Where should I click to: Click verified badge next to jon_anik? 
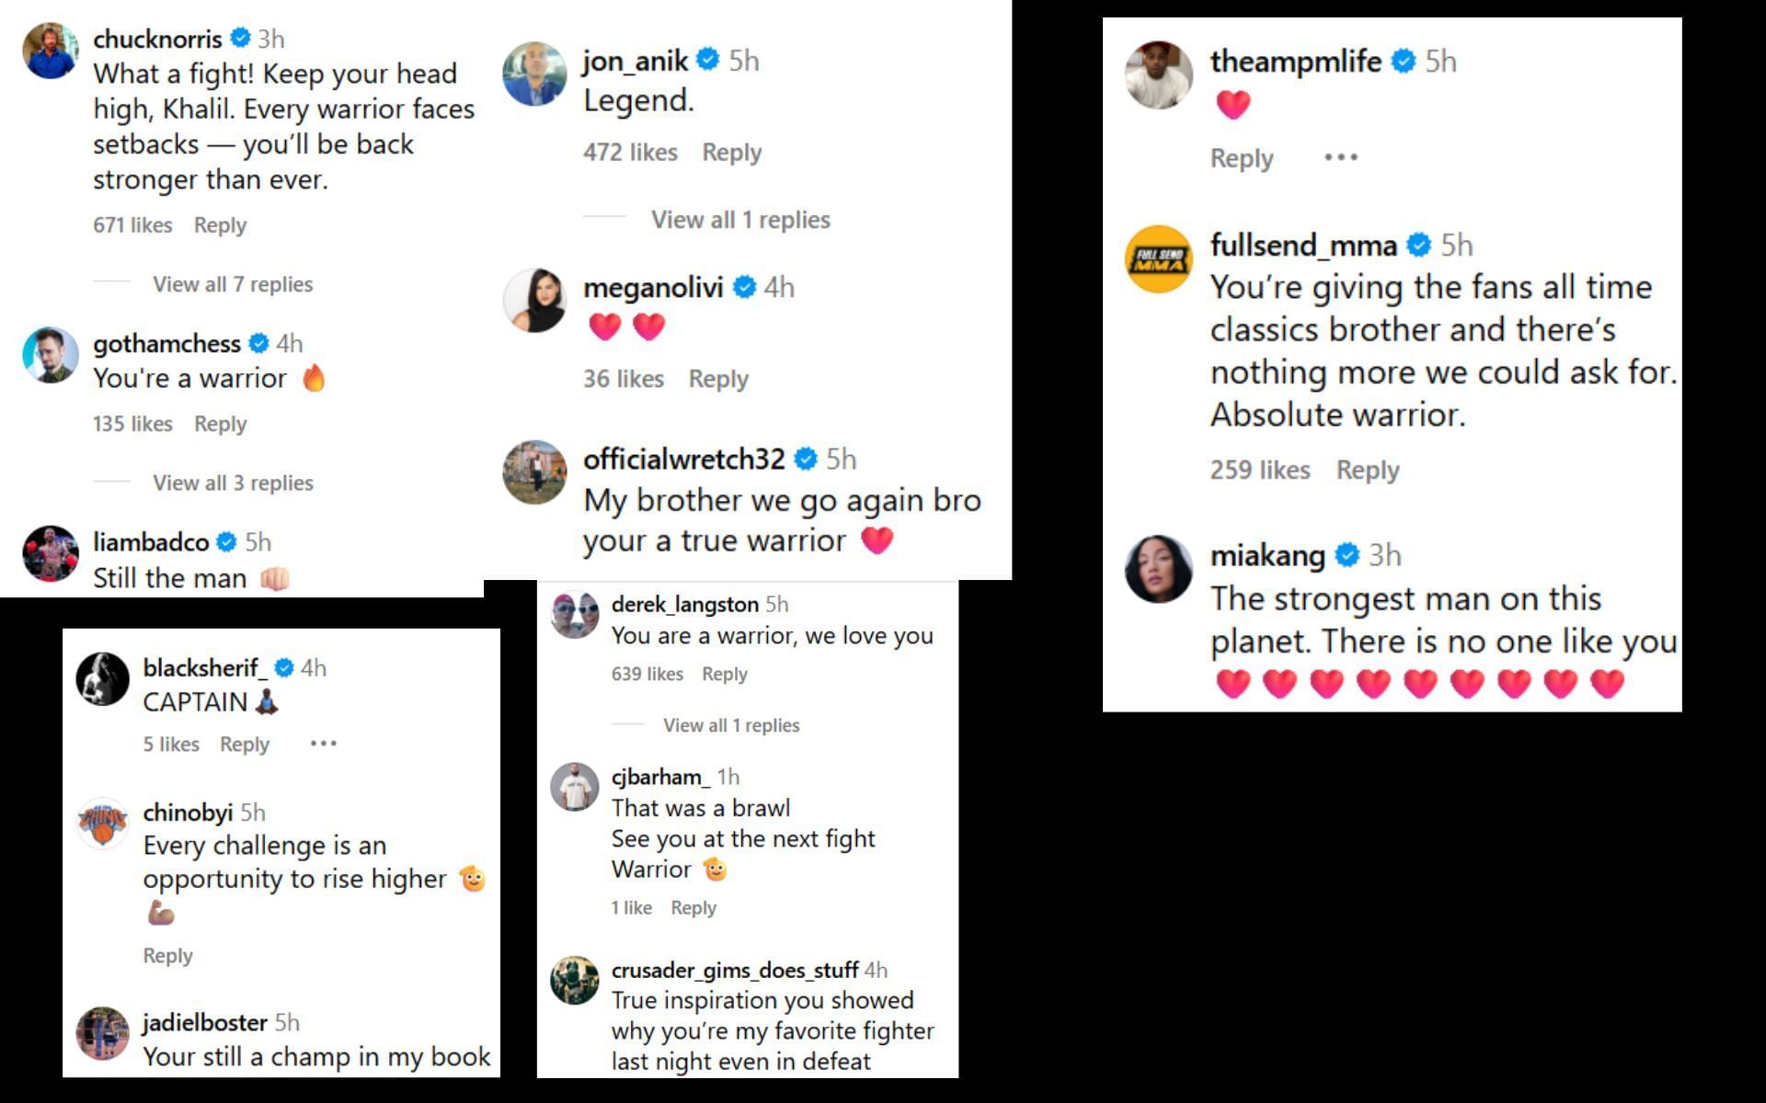click(x=707, y=60)
